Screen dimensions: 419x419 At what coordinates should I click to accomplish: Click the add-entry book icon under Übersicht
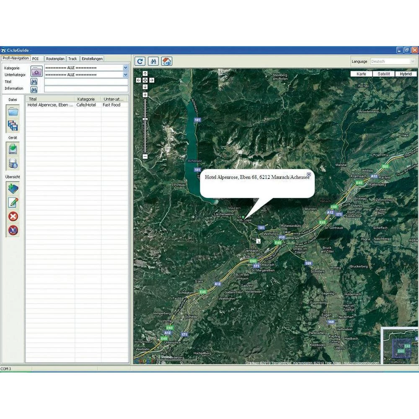13,189
